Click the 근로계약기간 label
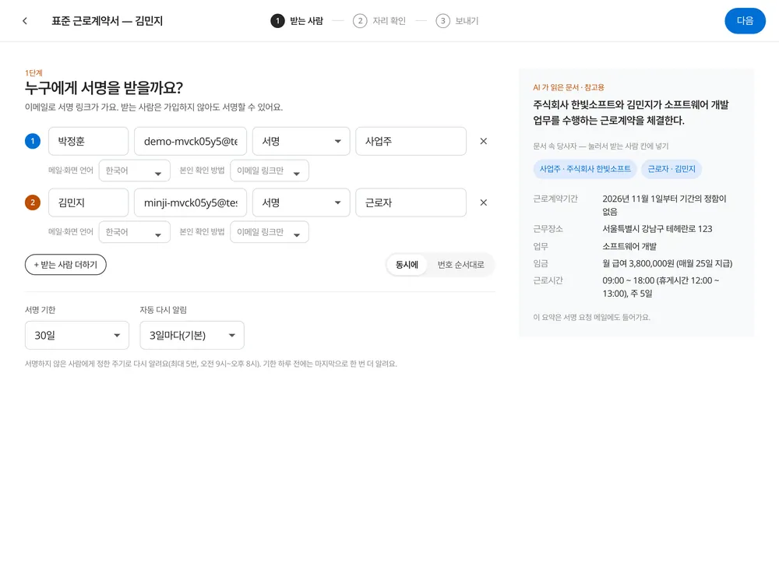Screen dimensions: 779x588 (555, 199)
